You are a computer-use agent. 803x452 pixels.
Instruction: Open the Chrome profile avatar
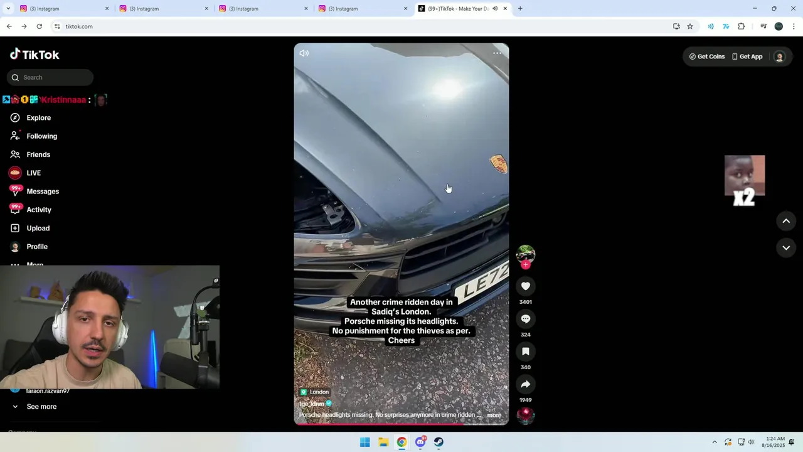coord(779,26)
